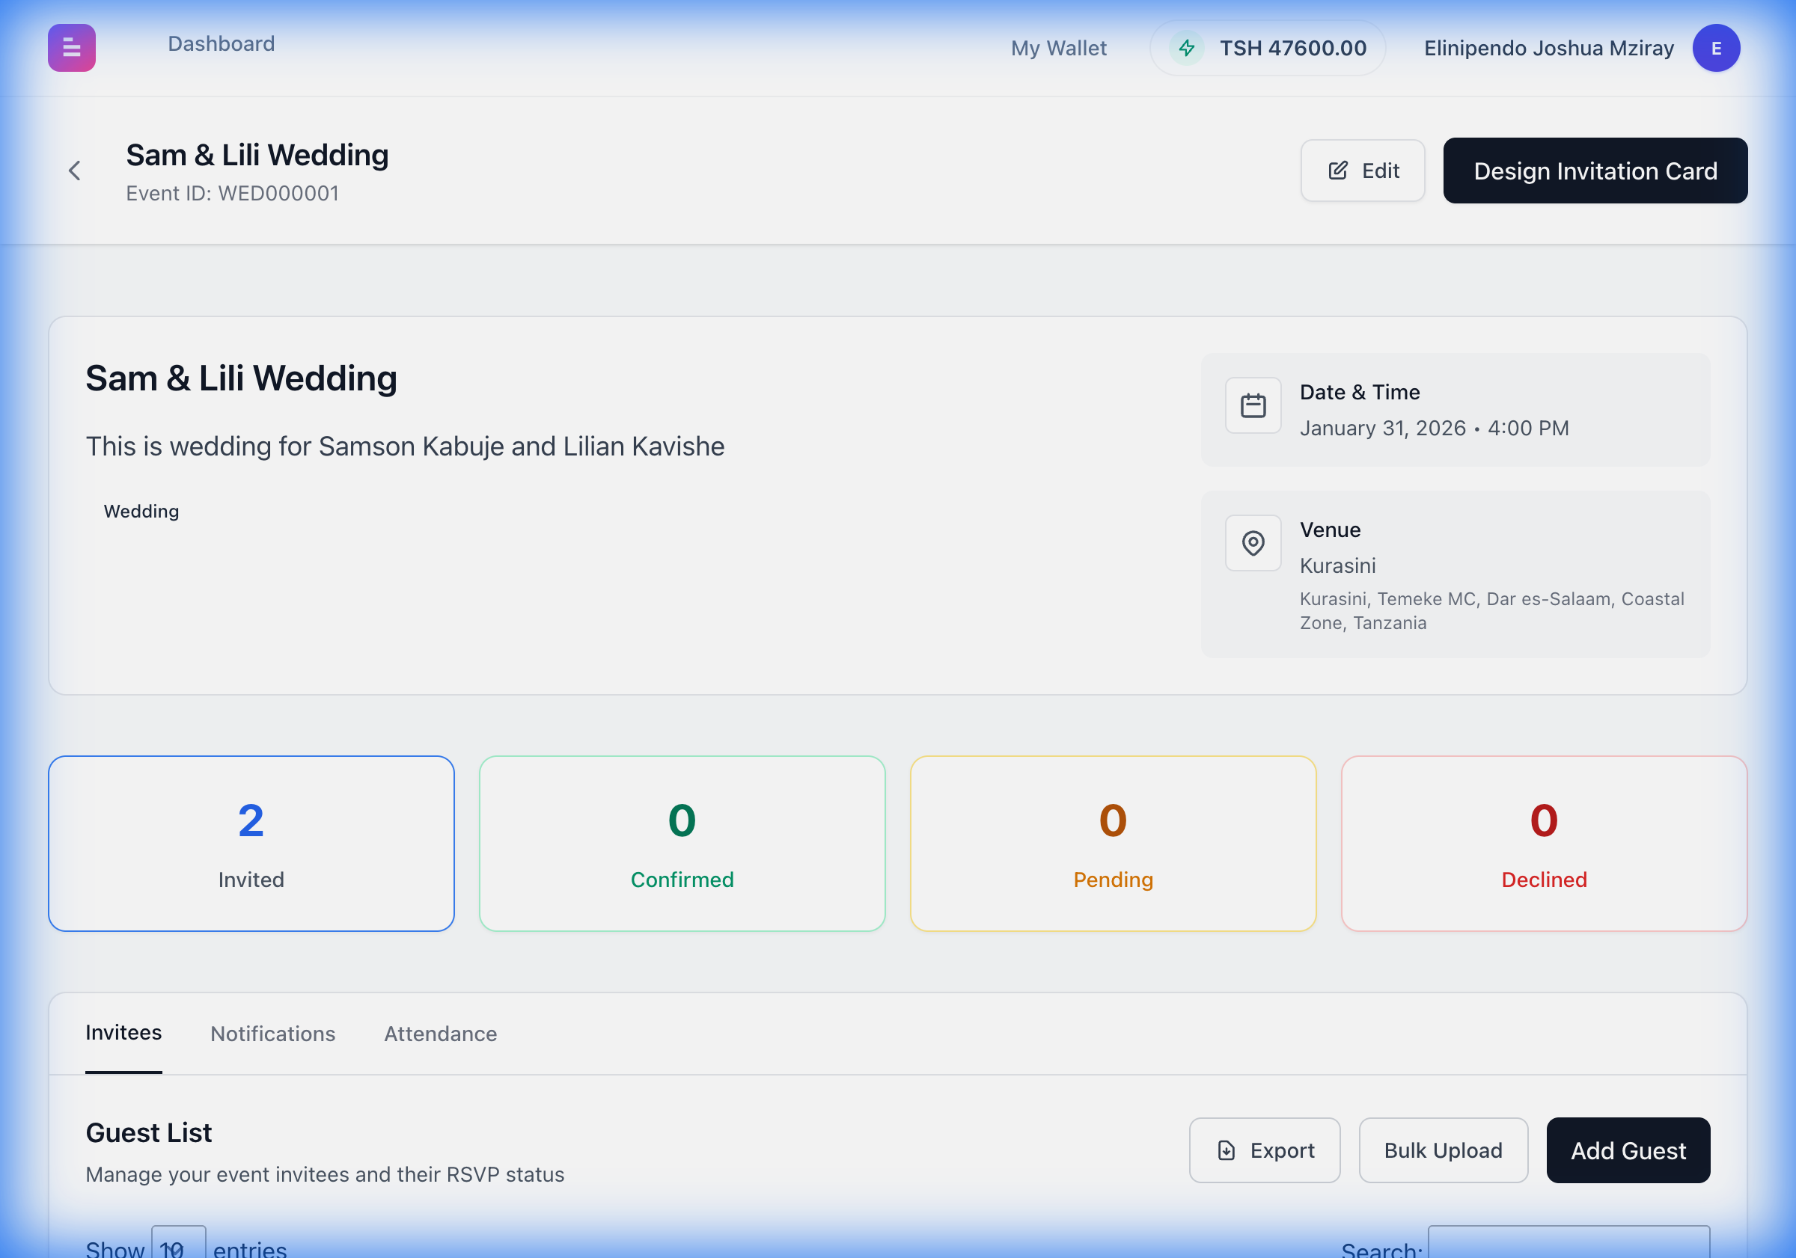This screenshot has height=1258, width=1796.
Task: Switch to the Notifications tab
Action: pos(272,1034)
